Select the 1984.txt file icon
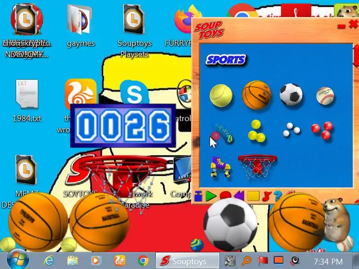 [27, 100]
